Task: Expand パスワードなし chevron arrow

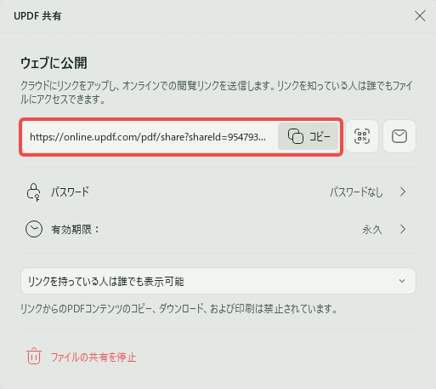Action: [403, 192]
